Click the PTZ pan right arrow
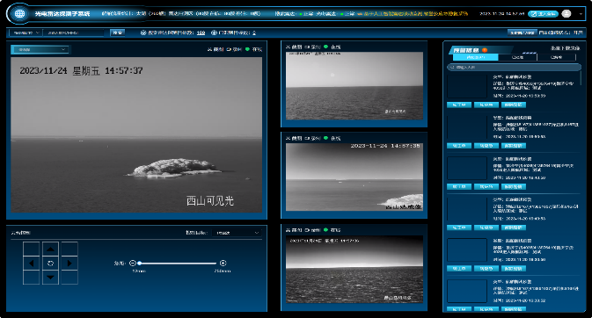 tap(69, 264)
